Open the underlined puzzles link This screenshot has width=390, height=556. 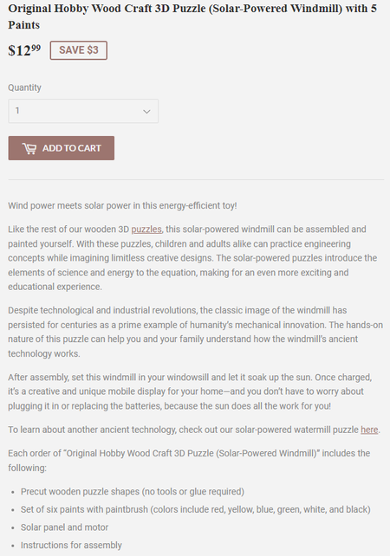point(146,230)
